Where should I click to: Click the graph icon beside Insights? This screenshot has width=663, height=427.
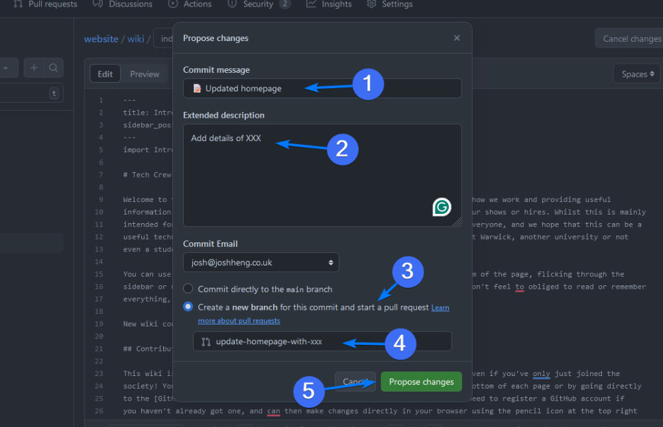click(311, 4)
